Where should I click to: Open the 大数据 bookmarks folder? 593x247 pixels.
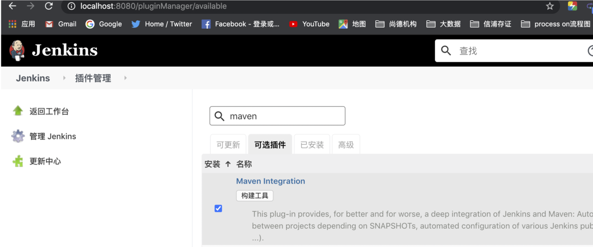pyautogui.click(x=443, y=24)
